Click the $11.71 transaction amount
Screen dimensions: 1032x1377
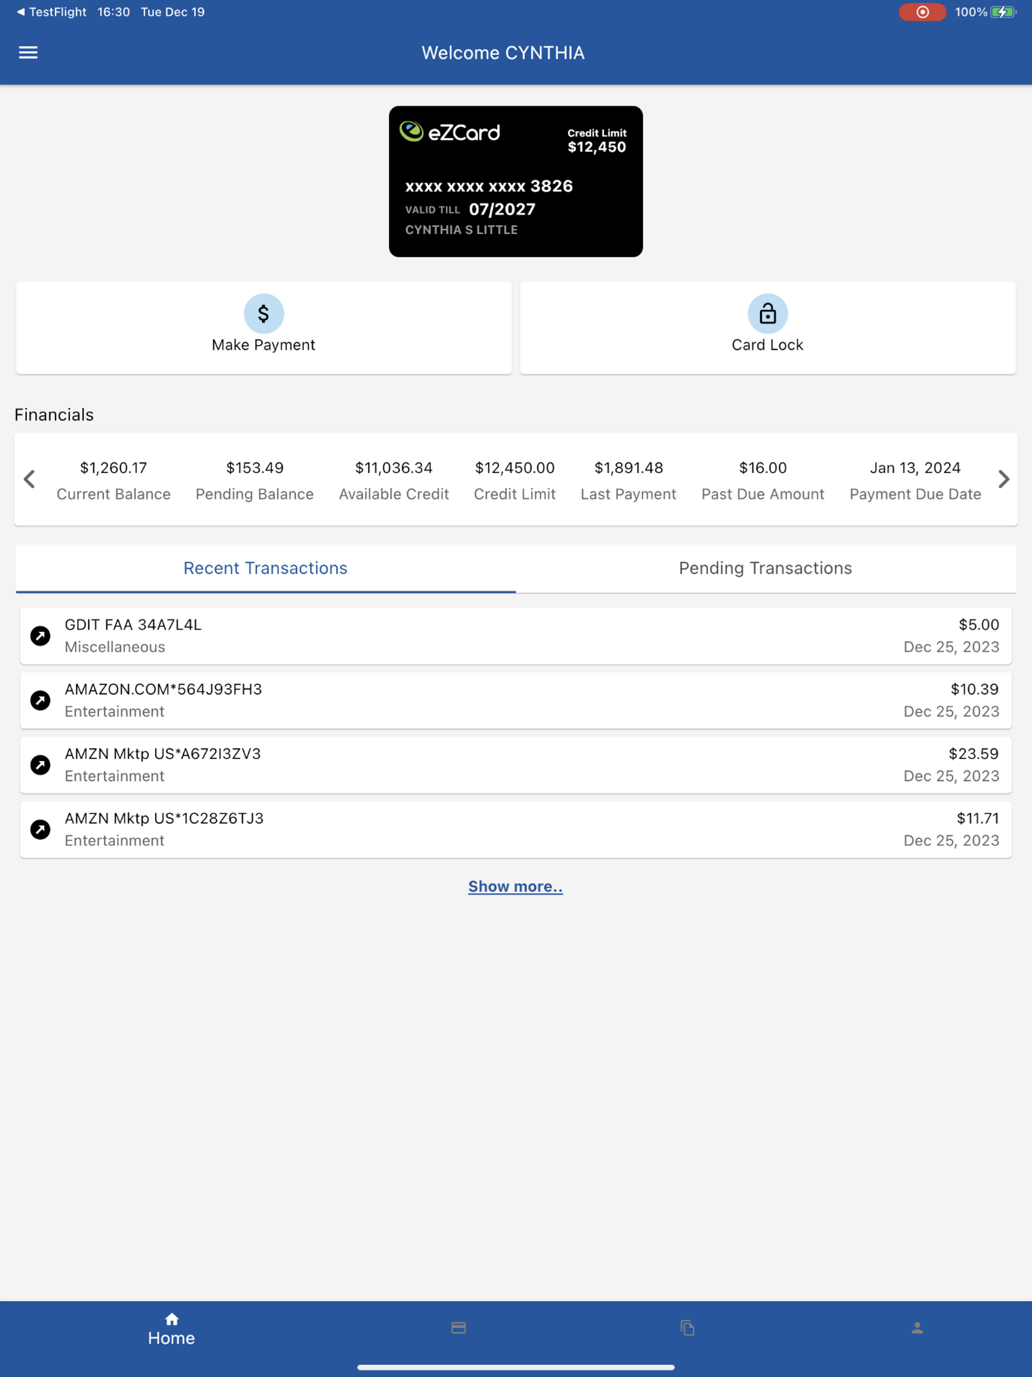977,819
